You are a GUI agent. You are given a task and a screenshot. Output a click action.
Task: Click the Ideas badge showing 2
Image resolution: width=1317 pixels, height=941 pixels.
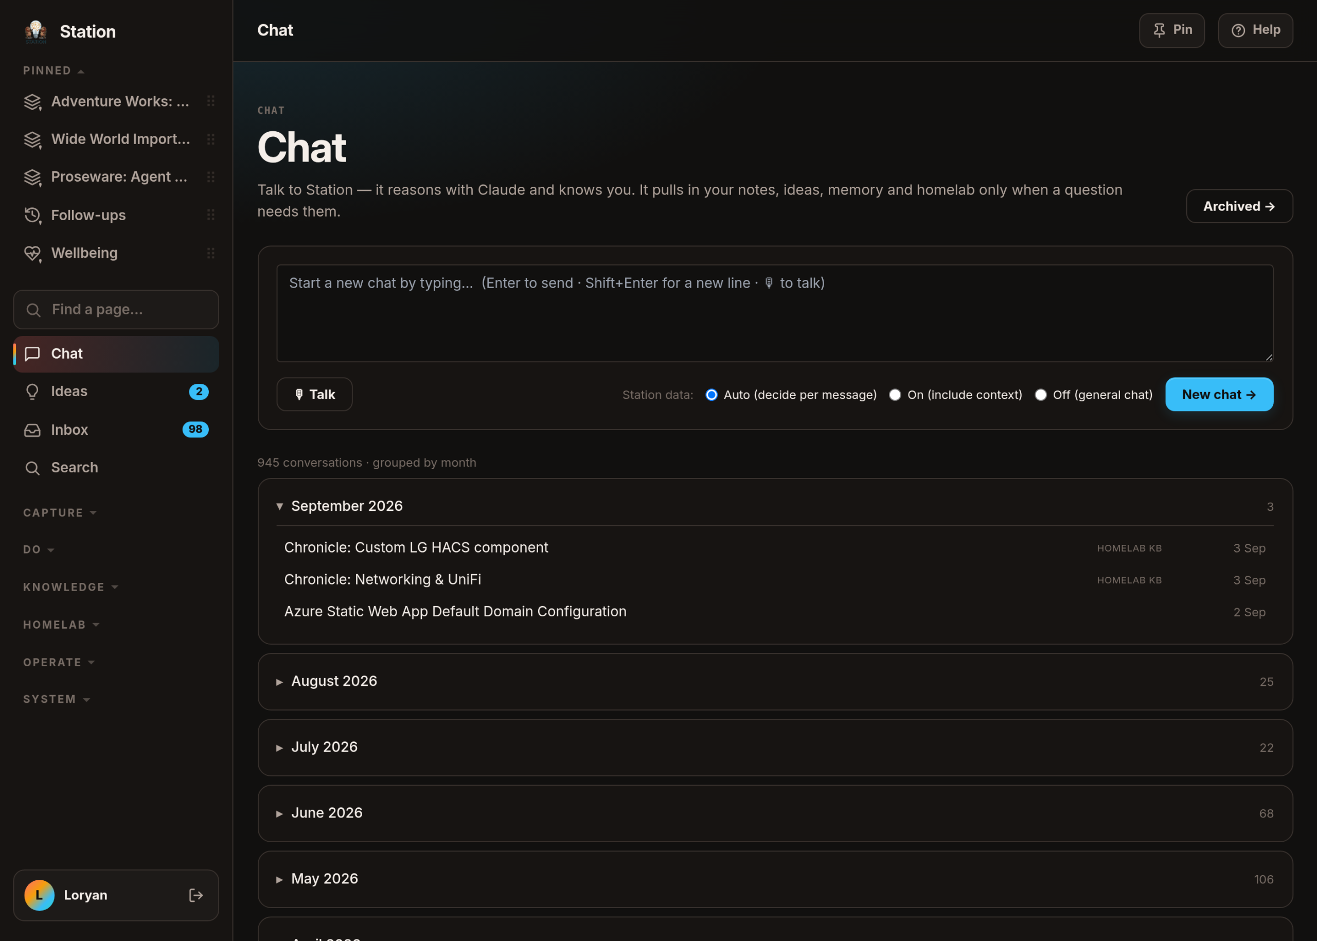pos(199,392)
